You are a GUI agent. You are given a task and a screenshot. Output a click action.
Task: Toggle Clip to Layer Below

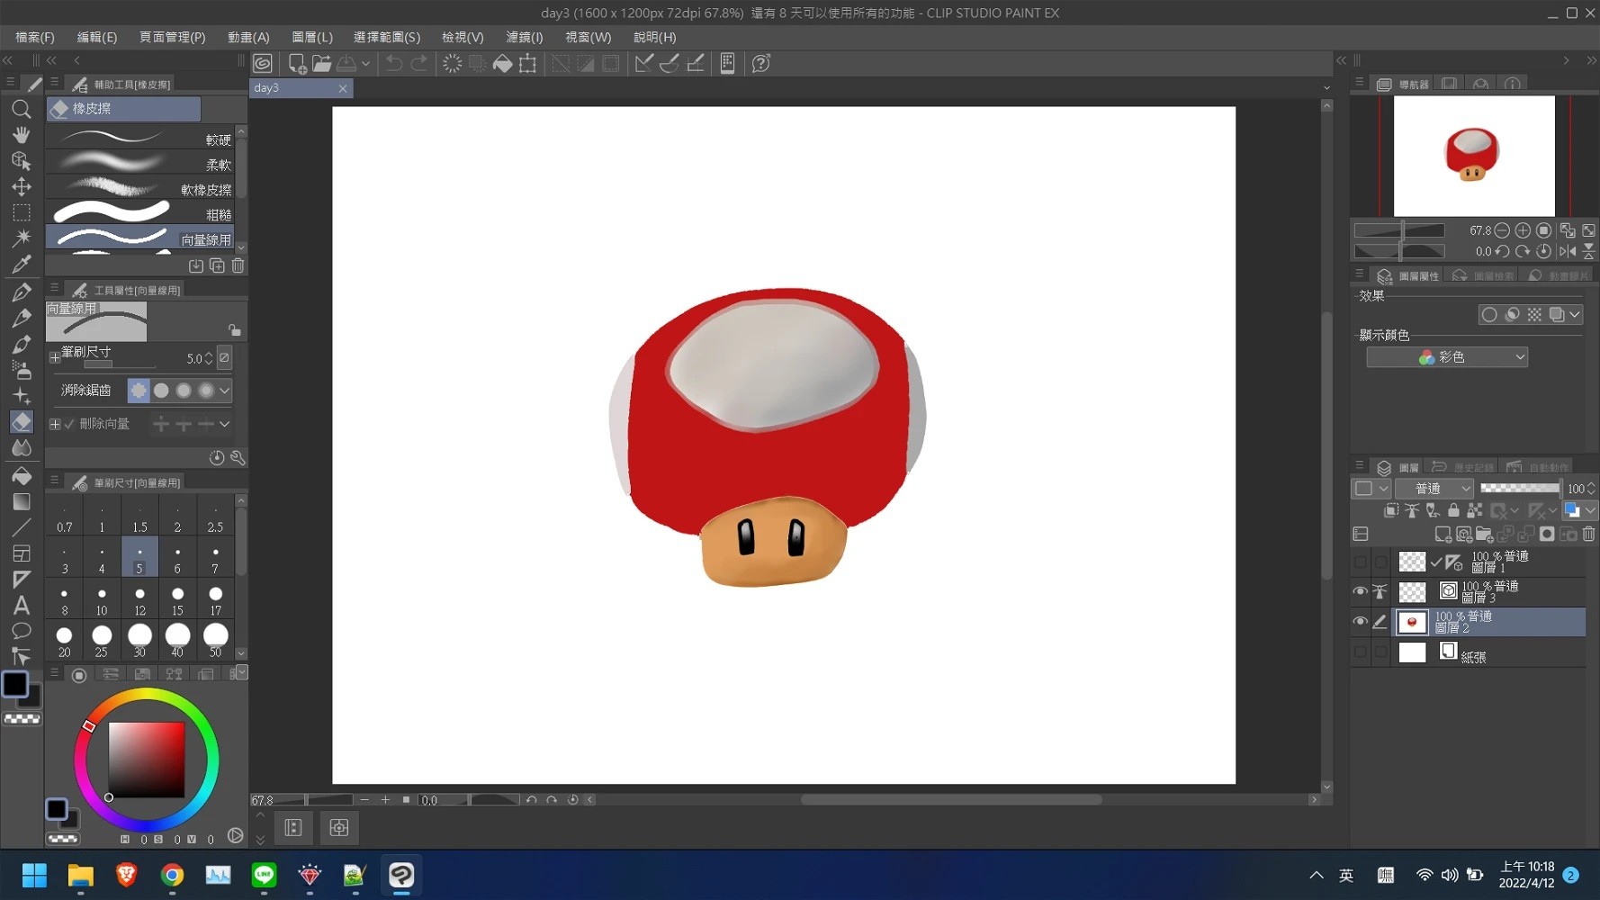[1391, 510]
